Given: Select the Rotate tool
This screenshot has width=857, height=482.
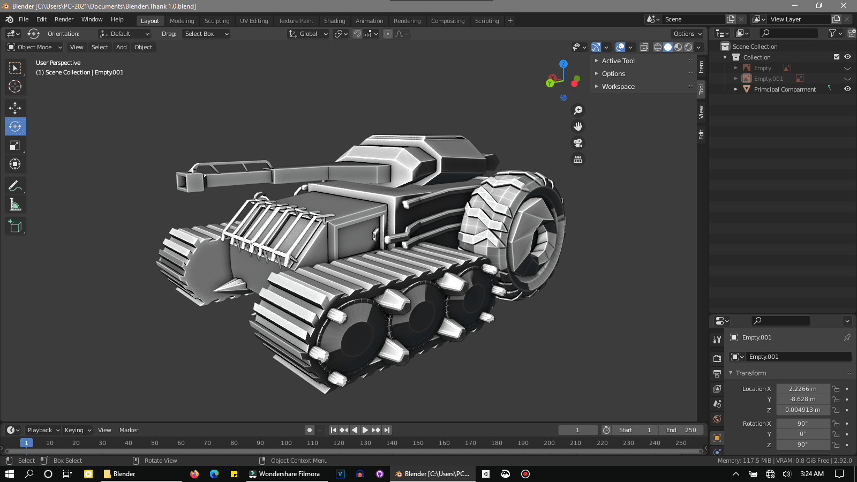Looking at the screenshot, I should tap(15, 126).
